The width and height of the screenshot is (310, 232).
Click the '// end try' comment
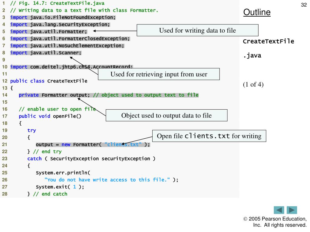coord(48,152)
